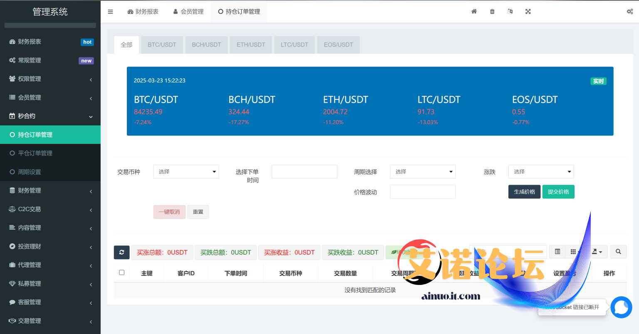Open 平仓订单管理 submenu item
This screenshot has width=639, height=334.
tap(50, 153)
